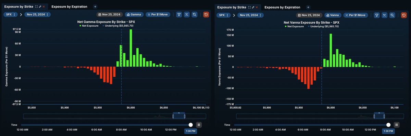This screenshot has width=411, height=136.
Task: Click the search magnifier icon in the Gamma panel
Action: click(195, 15)
